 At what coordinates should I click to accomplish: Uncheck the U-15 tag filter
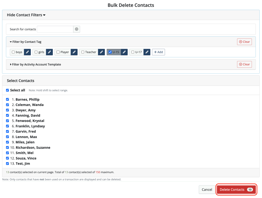[x=110, y=52]
